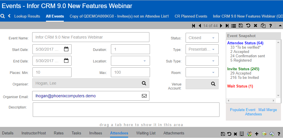Viewport: 283px width, 139px height.
Task: Save attendees using the bottom toolbar floppy icon
Action: (223, 134)
